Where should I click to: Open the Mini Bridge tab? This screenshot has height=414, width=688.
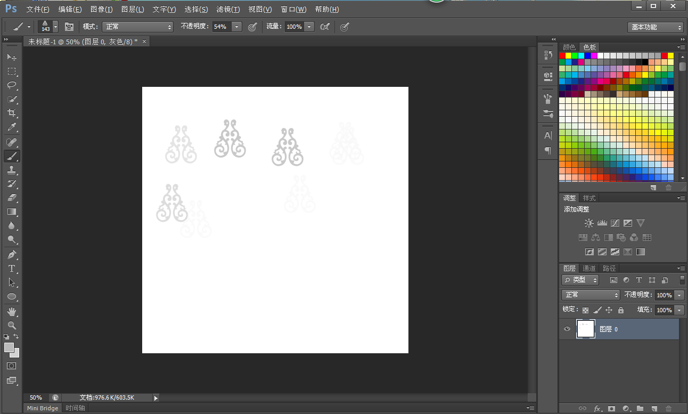pyautogui.click(x=43, y=408)
